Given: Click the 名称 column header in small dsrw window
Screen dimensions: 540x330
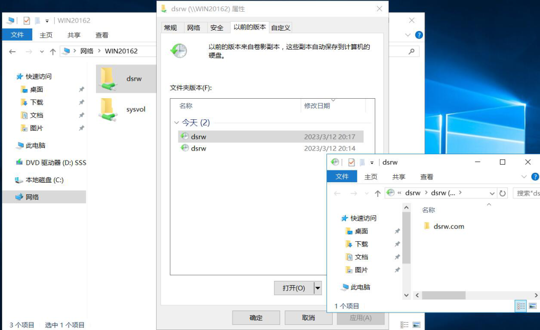Looking at the screenshot, I should [428, 210].
